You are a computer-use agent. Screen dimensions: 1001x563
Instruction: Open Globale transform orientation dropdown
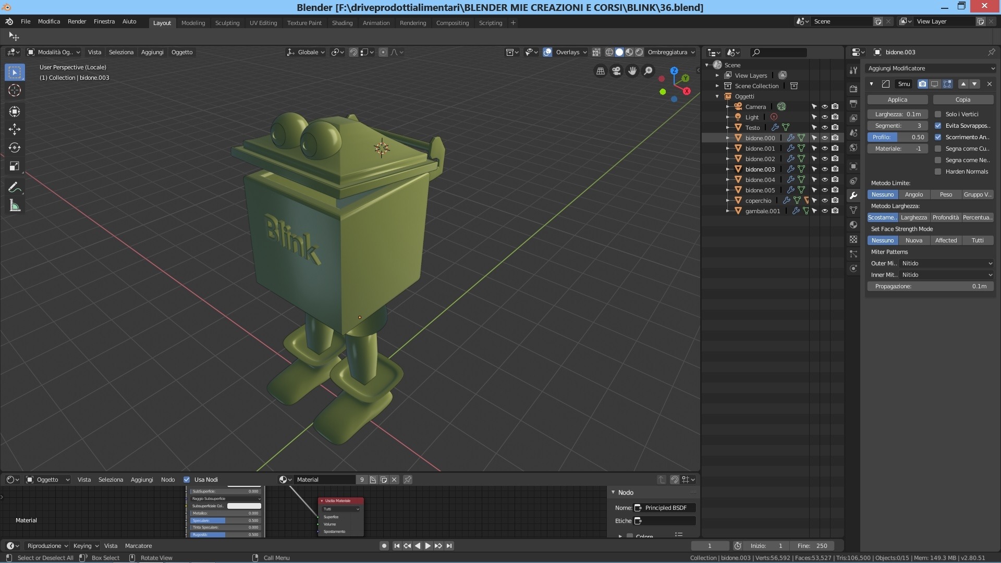tap(306, 52)
